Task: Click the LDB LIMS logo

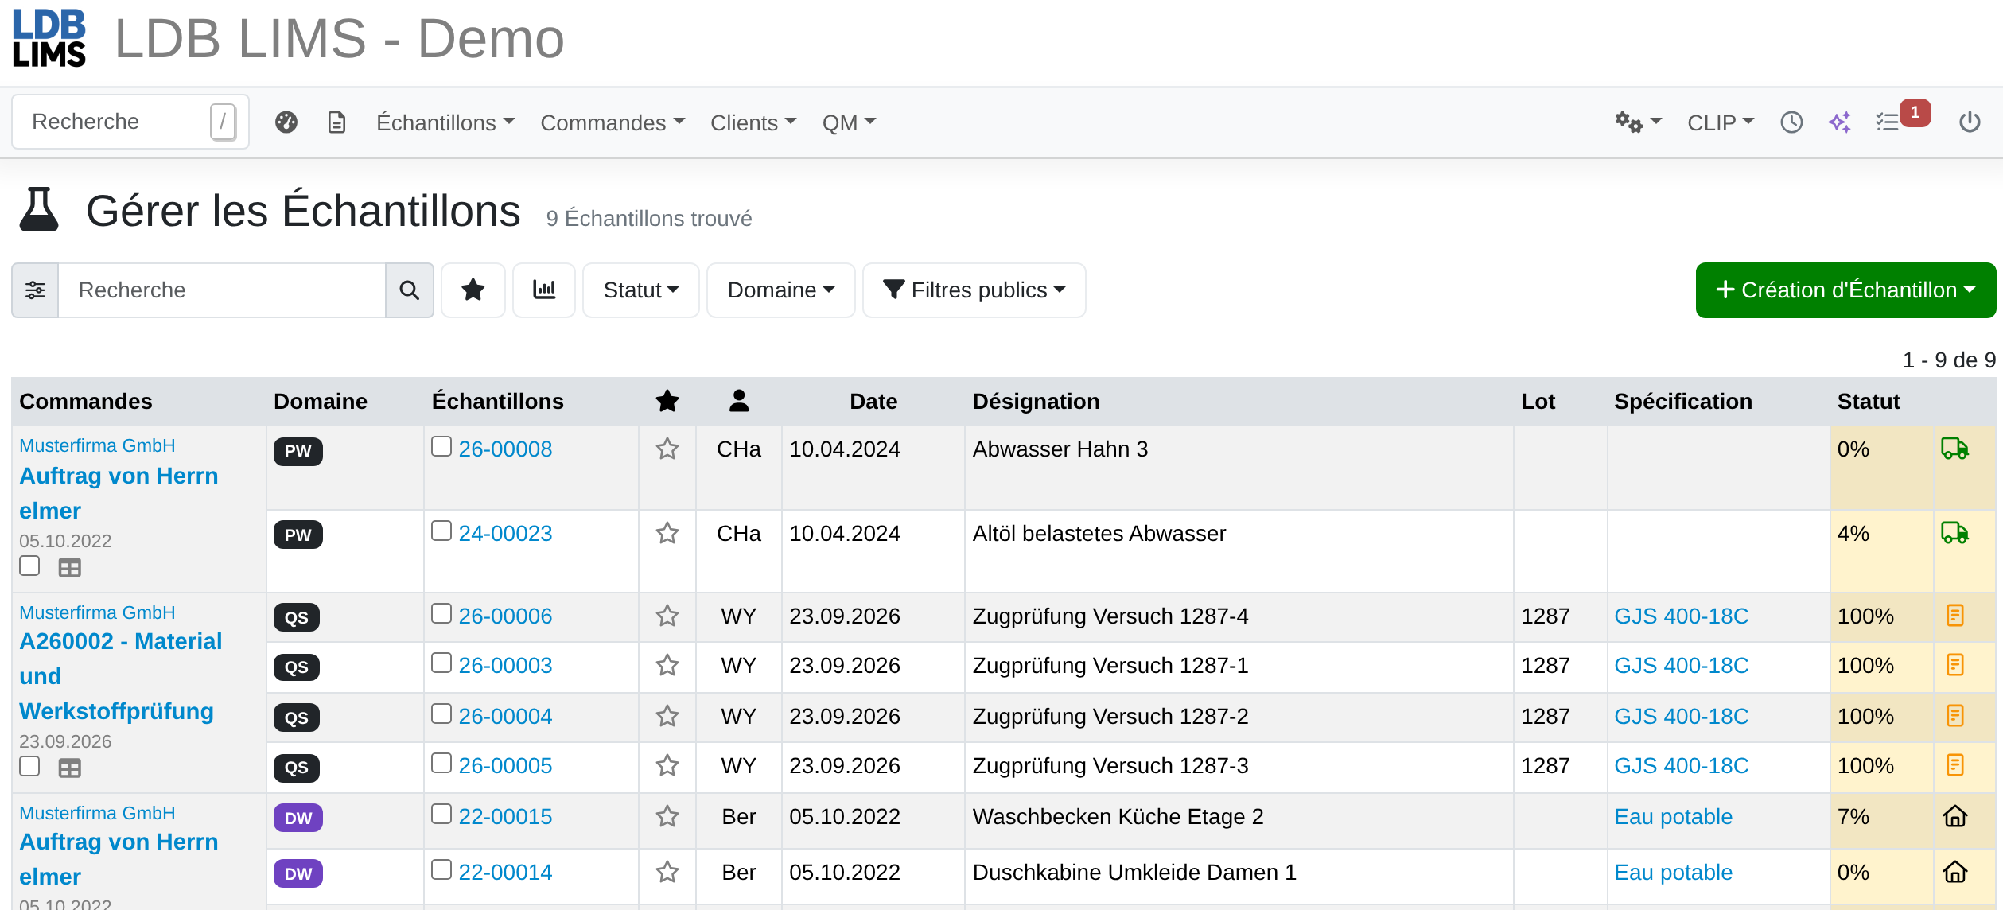Action: 49,38
